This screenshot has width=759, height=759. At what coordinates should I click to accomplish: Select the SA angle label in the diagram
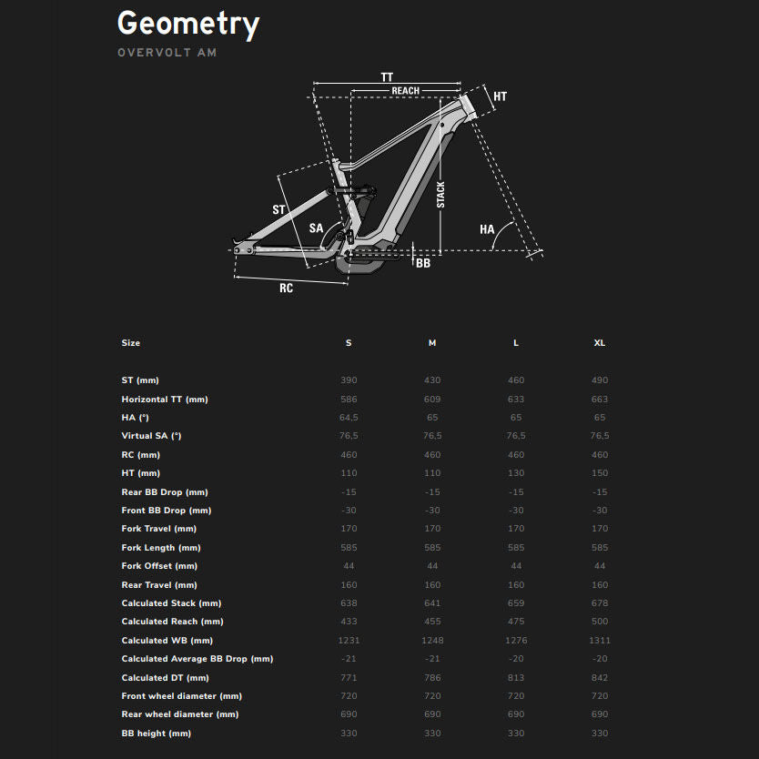click(316, 228)
